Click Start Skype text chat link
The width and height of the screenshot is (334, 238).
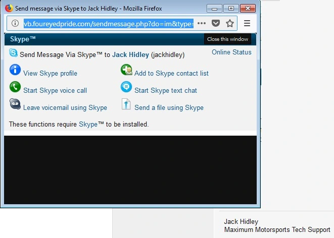pos(166,91)
